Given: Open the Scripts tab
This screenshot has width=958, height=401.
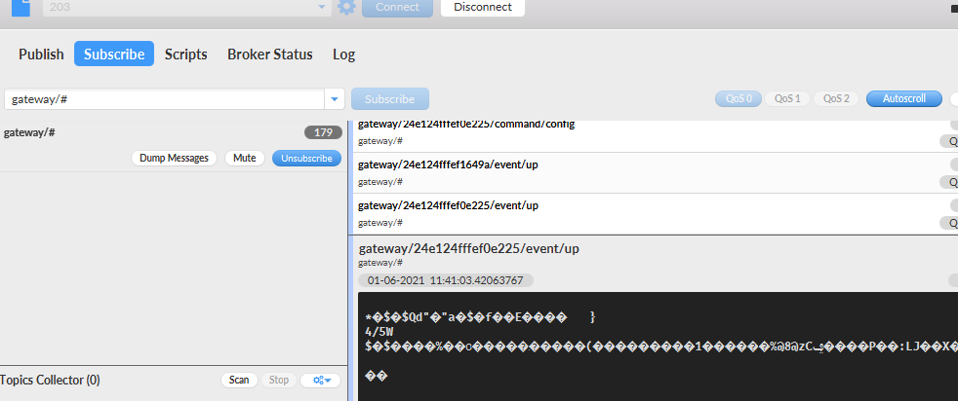Looking at the screenshot, I should [185, 55].
